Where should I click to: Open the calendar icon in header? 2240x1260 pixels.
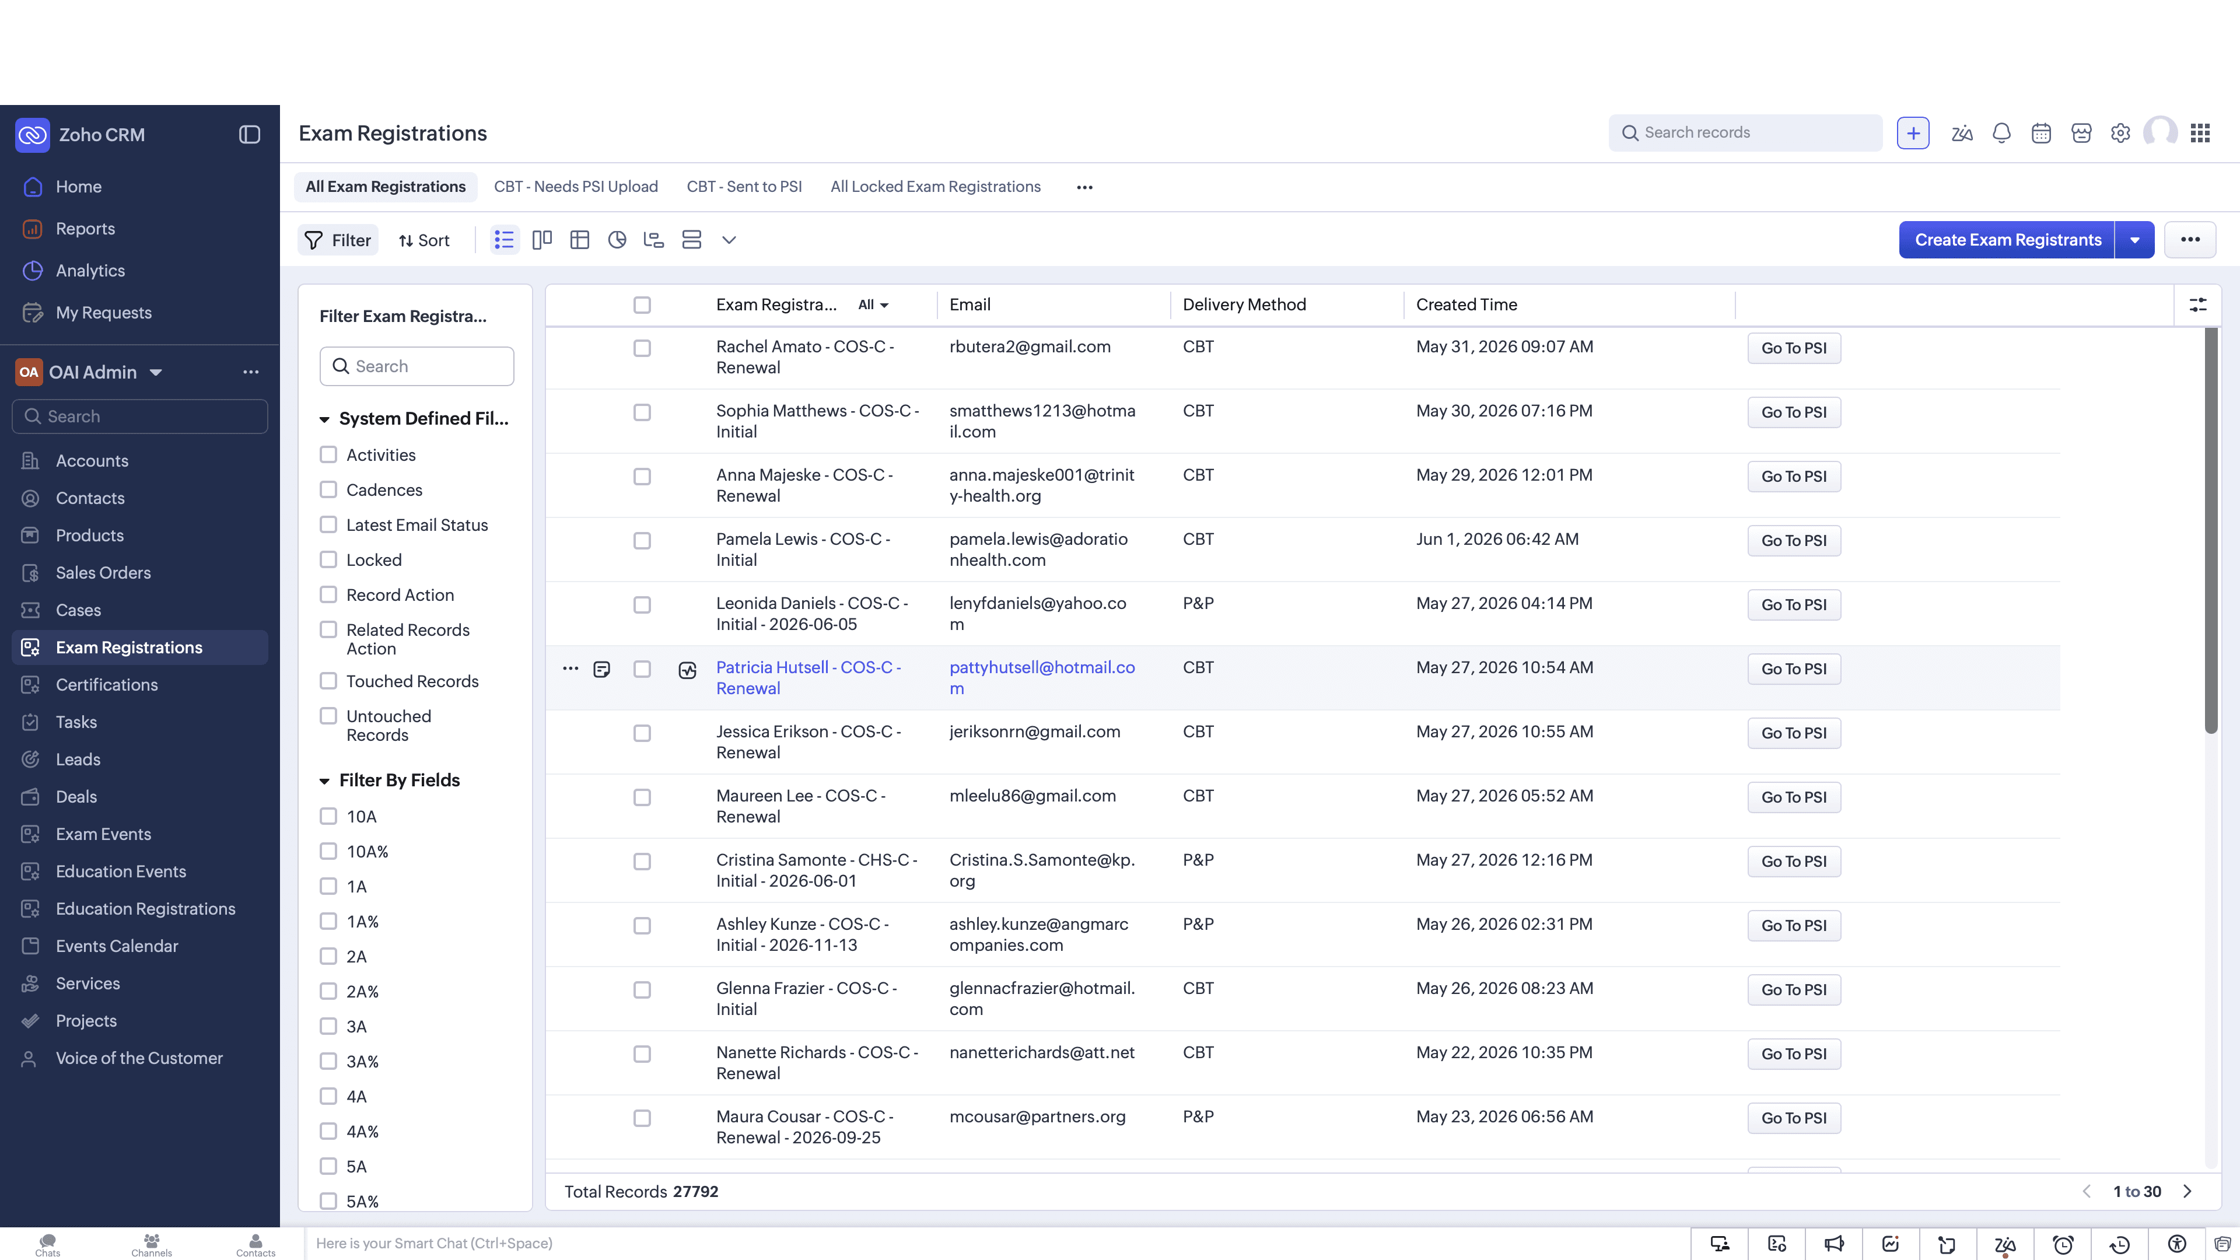coord(2041,133)
